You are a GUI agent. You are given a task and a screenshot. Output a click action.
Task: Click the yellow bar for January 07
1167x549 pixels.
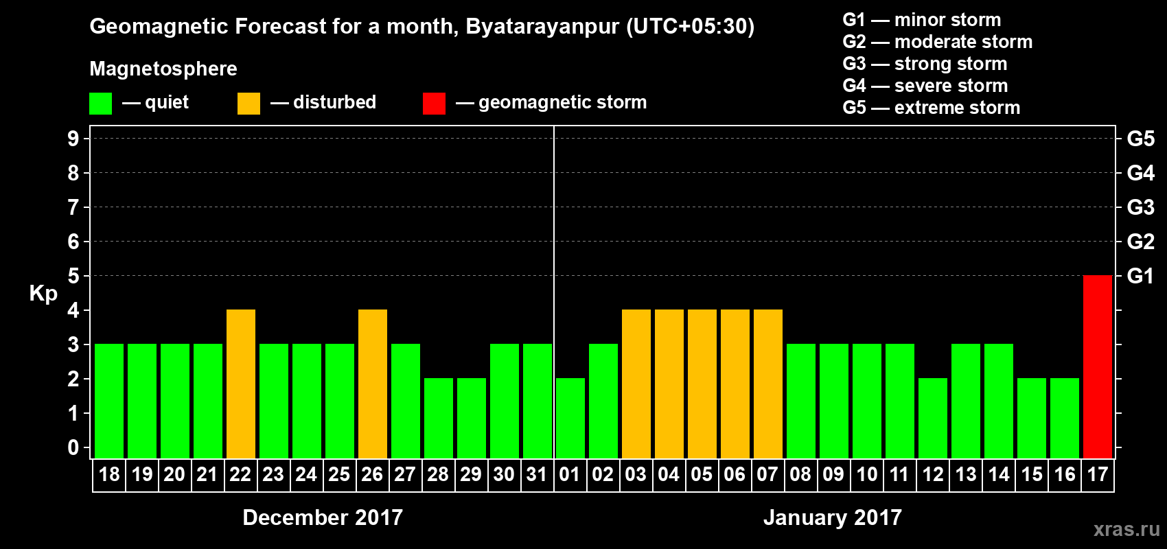(x=768, y=384)
